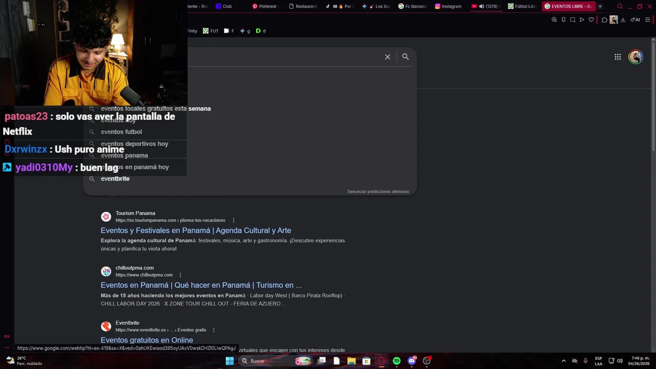Click the chilloutpma.com site name
The image size is (656, 369).
point(134,268)
